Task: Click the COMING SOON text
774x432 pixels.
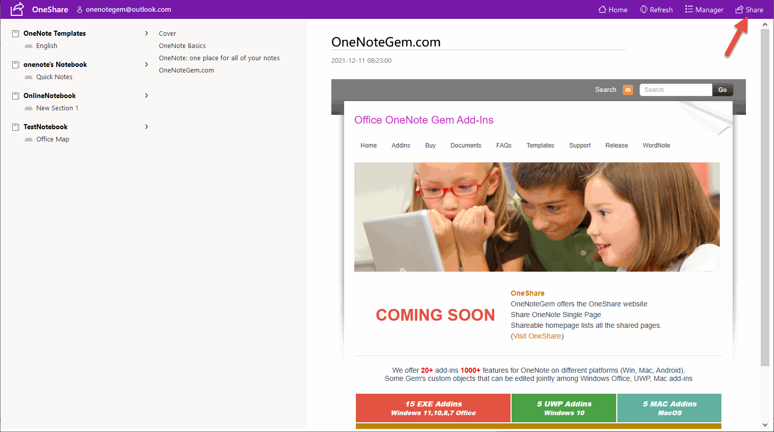Action: pos(436,315)
